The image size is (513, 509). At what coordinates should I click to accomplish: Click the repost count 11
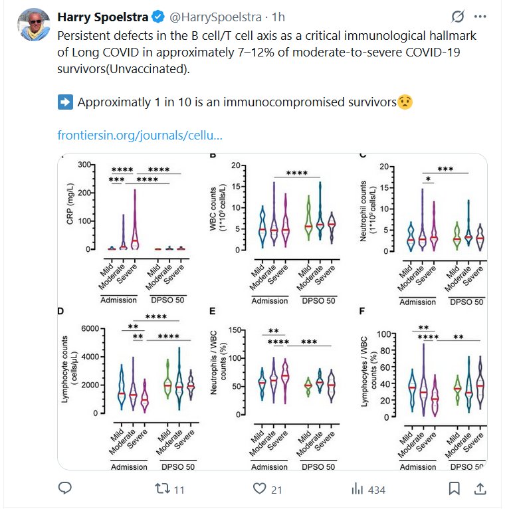[179, 490]
